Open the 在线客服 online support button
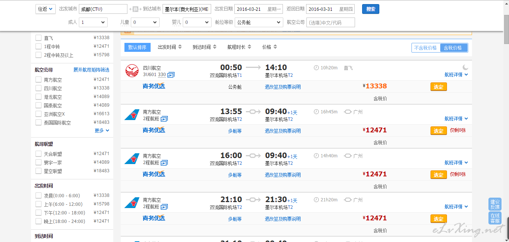The height and width of the screenshot is (242, 509). (x=495, y=218)
